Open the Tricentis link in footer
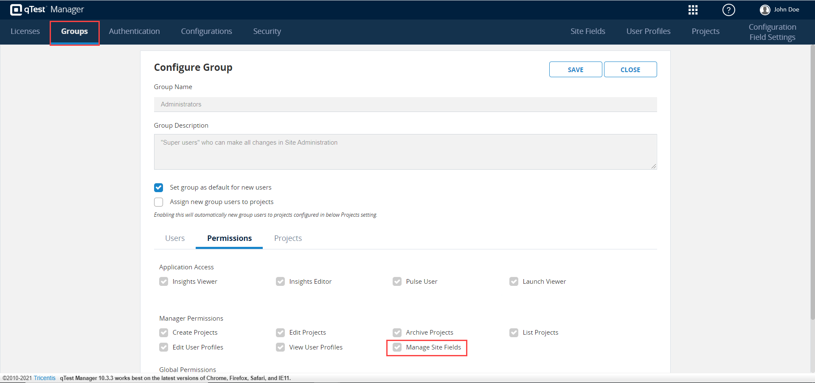The width and height of the screenshot is (815, 383). (x=45, y=378)
